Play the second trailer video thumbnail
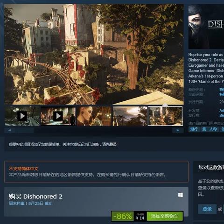 (x=58, y=116)
